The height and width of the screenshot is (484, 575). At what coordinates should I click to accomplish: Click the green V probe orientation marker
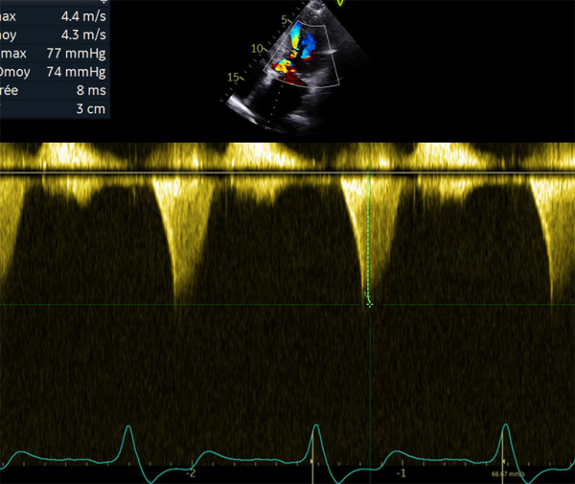(339, 4)
